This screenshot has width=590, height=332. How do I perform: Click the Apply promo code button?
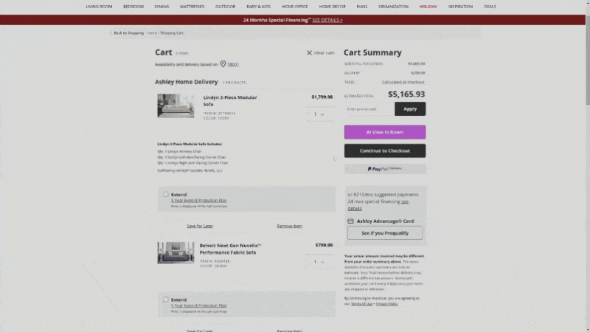[410, 108]
